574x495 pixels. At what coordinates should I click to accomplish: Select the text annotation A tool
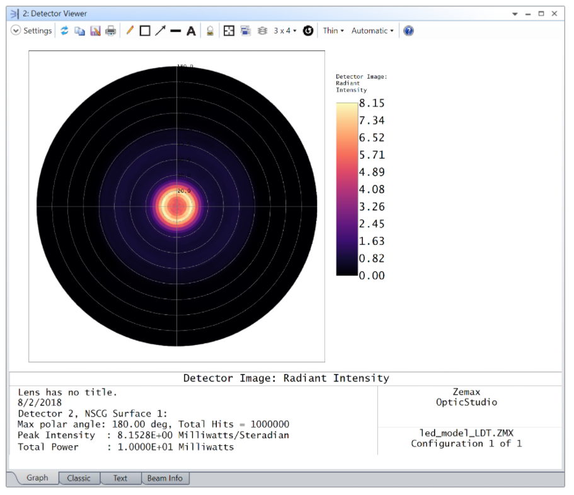pyautogui.click(x=191, y=31)
